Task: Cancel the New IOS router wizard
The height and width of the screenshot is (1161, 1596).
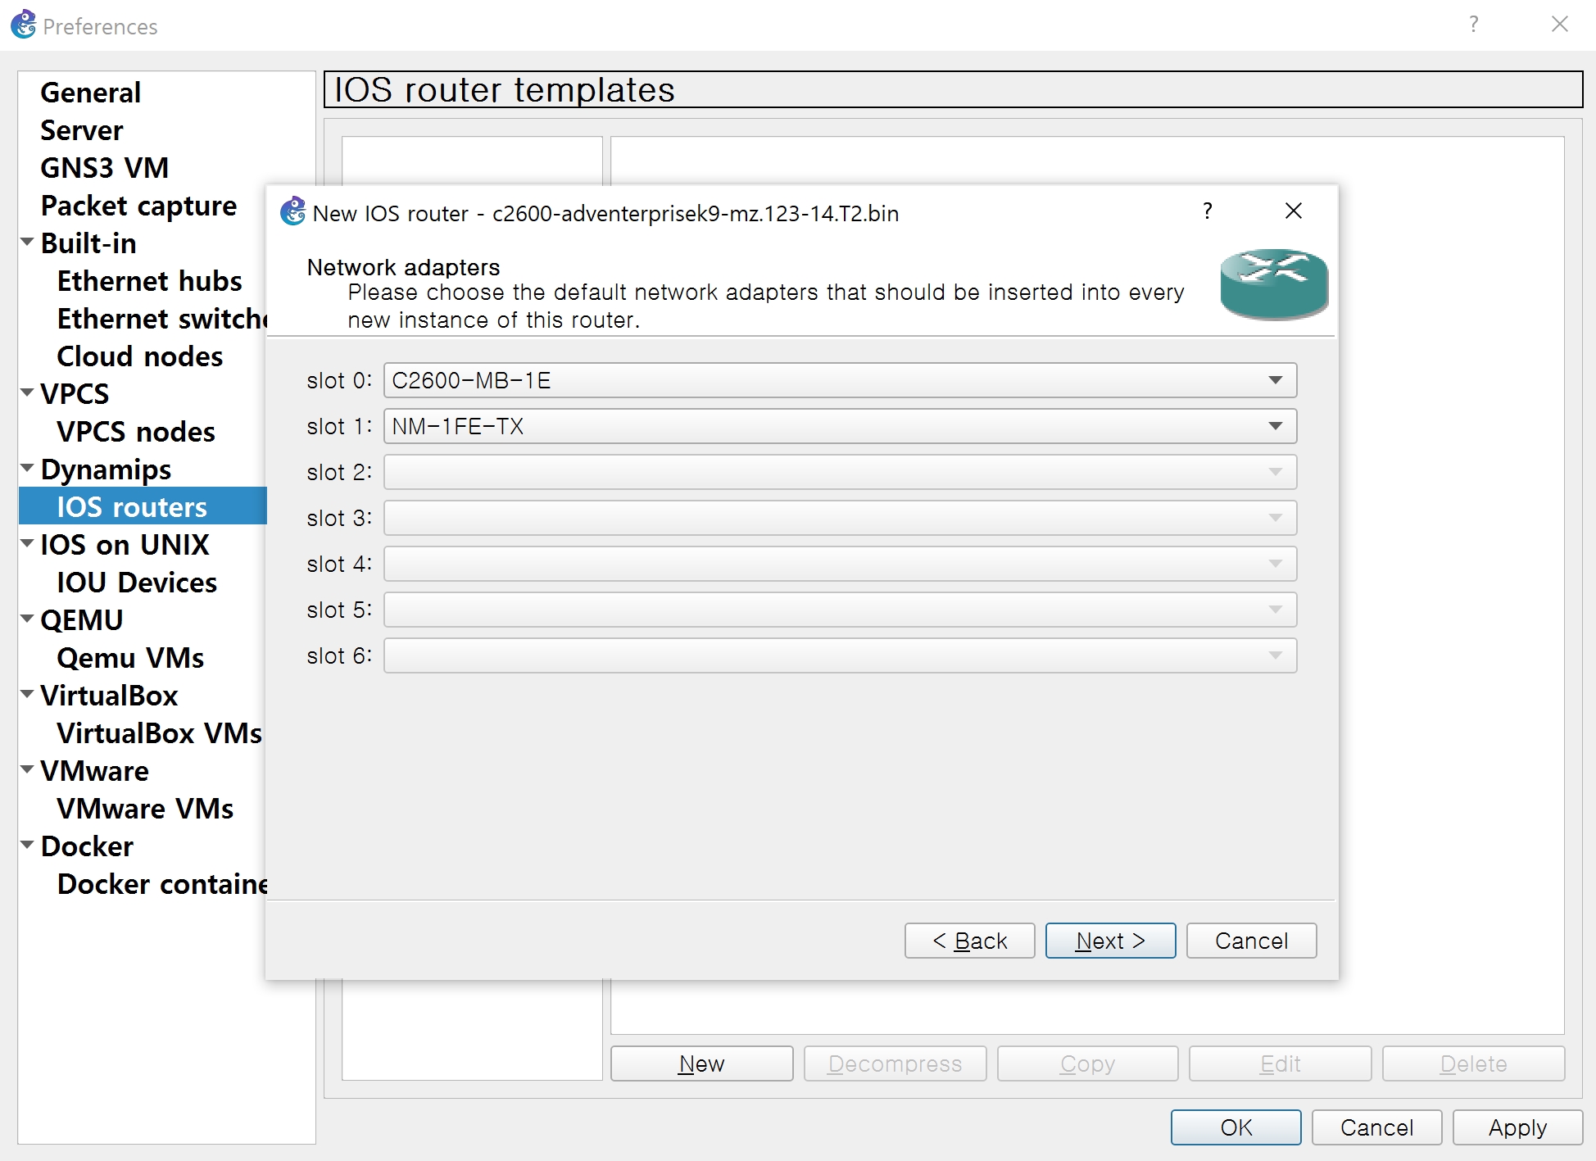Action: pos(1251,941)
